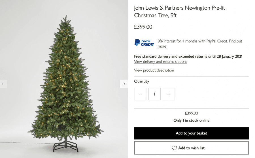Click the heart icon on wish list button
The height and width of the screenshot is (158, 255).
174,148
